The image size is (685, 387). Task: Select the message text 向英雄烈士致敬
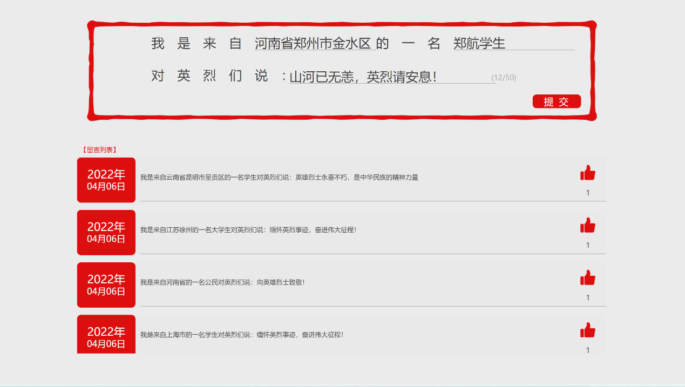[222, 282]
